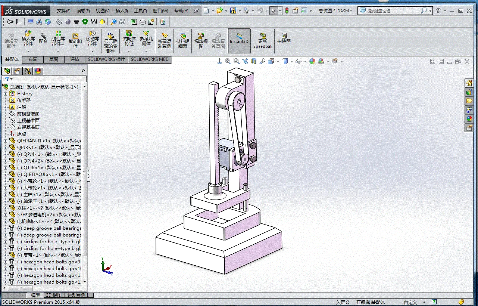Open the FeatureManager design tree tab
The width and height of the screenshot is (478, 306).
(6, 71)
